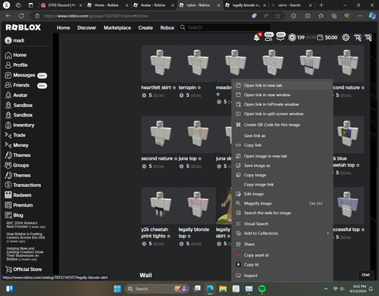This screenshot has width=379, height=296.
Task: Choose Open image in new tab
Action: [x=282, y=156]
